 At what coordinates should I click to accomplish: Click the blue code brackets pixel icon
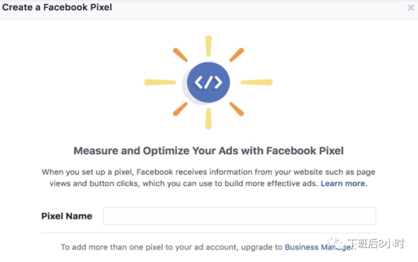tap(208, 82)
